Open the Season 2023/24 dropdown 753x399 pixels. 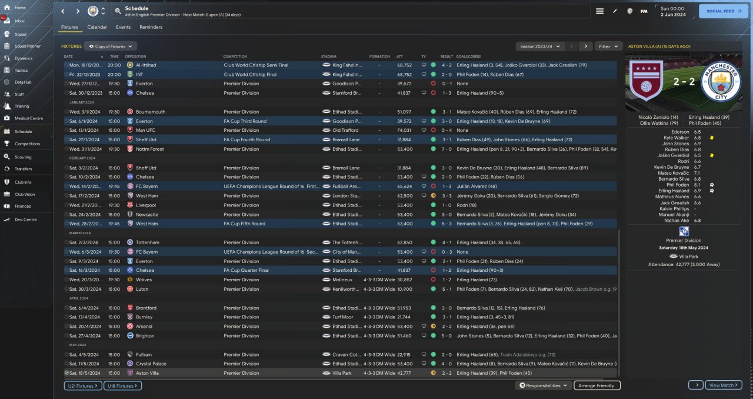click(539, 46)
